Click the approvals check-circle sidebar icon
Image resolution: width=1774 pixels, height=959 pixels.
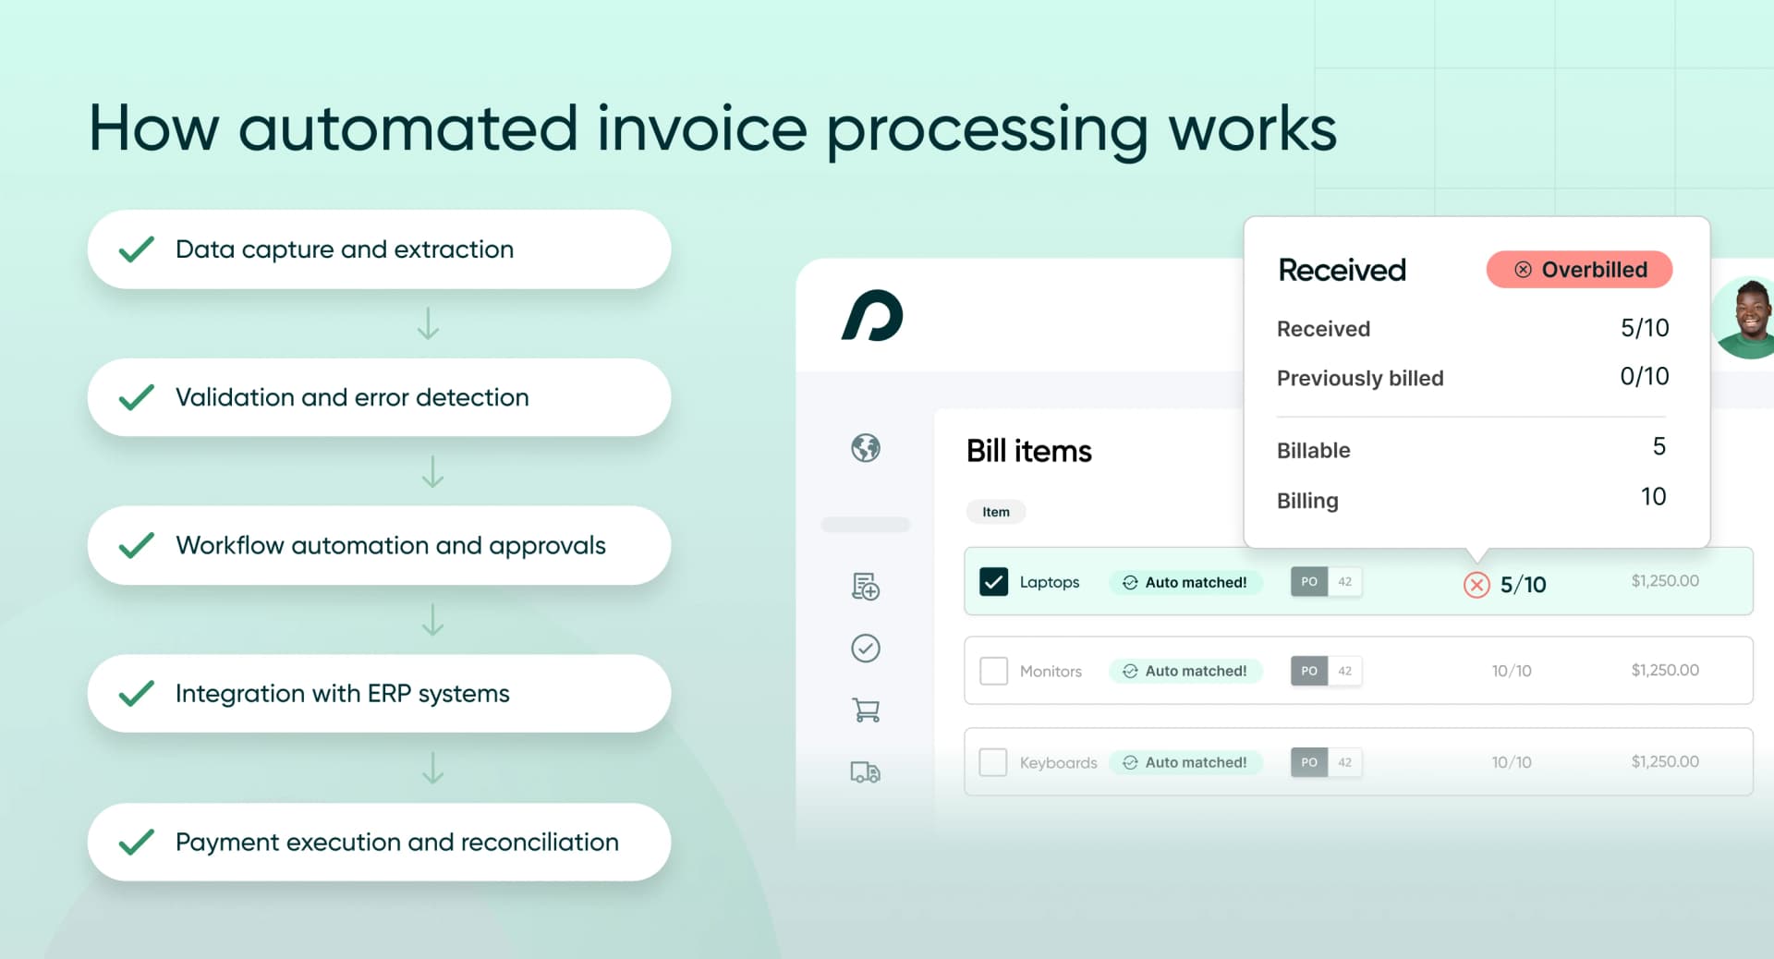pos(864,648)
